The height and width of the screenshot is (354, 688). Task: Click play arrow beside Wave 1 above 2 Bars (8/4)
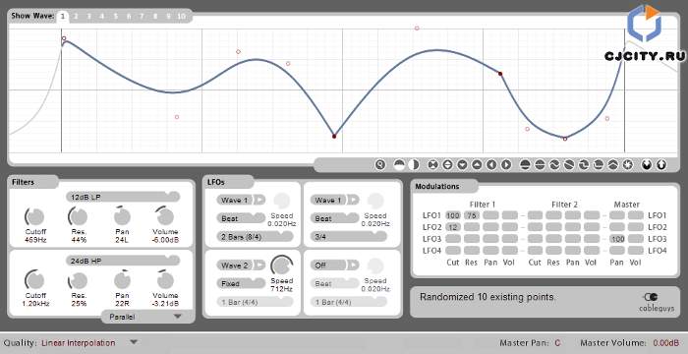(x=259, y=201)
